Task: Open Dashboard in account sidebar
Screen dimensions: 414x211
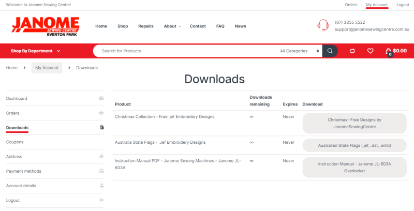Action: coord(17,98)
